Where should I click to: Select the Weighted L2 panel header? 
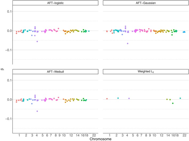[146, 72]
